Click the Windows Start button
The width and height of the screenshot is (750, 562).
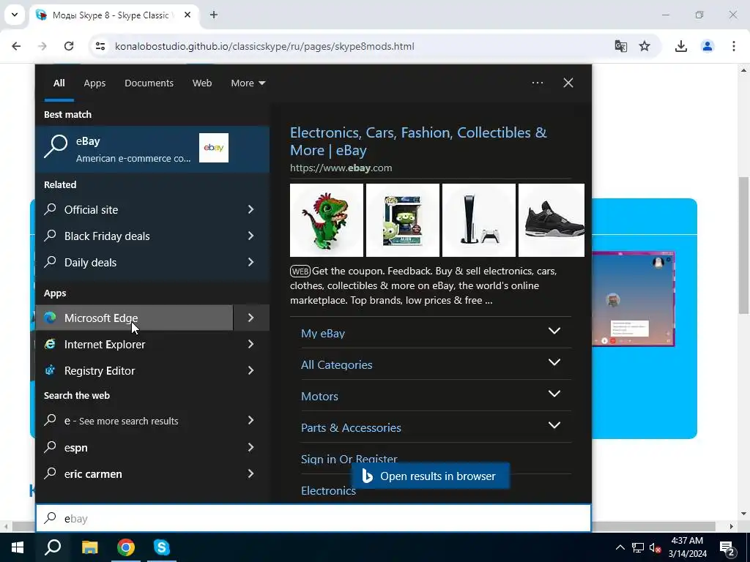pyautogui.click(x=18, y=547)
